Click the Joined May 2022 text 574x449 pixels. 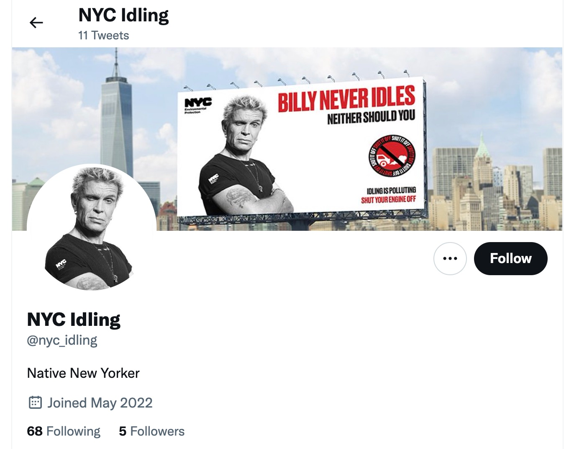coord(100,403)
